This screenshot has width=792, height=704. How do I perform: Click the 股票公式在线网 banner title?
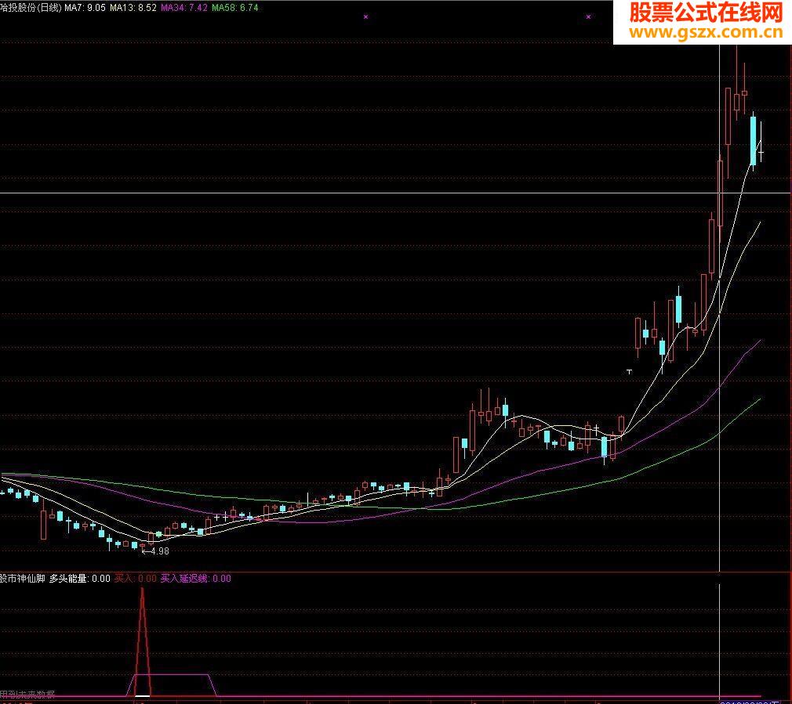706,13
